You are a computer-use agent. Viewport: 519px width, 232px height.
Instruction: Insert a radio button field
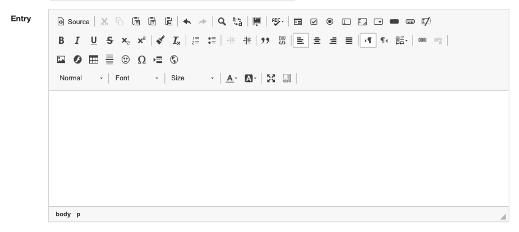(x=330, y=21)
